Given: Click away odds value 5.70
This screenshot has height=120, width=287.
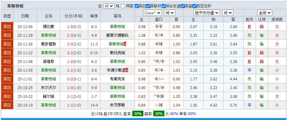Looking at the screenshot, I should pyautogui.click(x=233, y=105).
